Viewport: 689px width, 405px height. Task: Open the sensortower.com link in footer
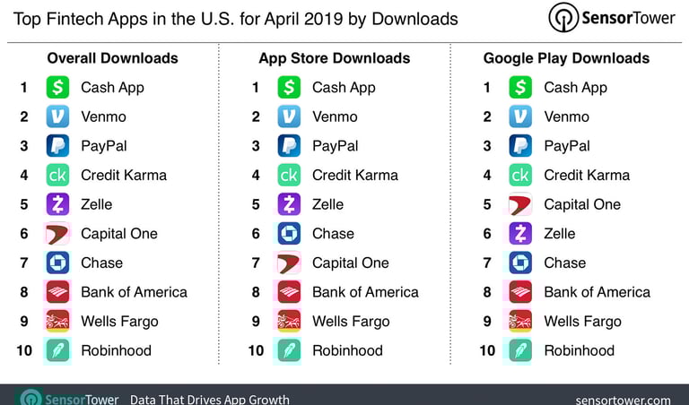624,401
